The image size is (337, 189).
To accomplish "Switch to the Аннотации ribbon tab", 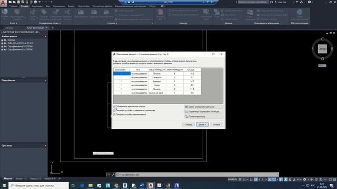I will point(37,6).
